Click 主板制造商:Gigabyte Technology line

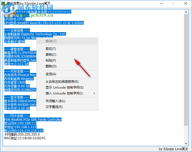[x=35, y=34]
